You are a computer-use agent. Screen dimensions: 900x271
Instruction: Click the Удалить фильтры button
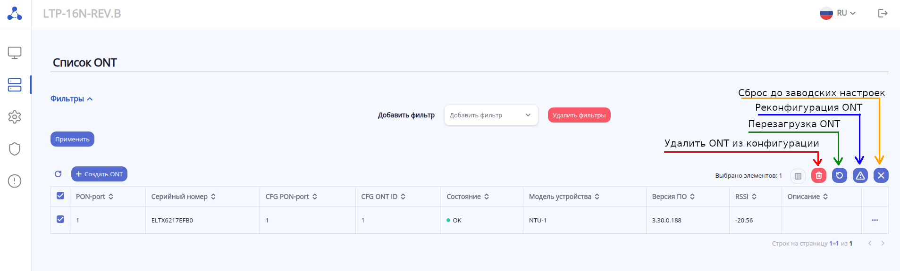(x=579, y=115)
